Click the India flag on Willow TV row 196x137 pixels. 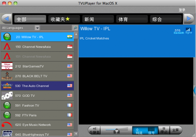pos(70,37)
